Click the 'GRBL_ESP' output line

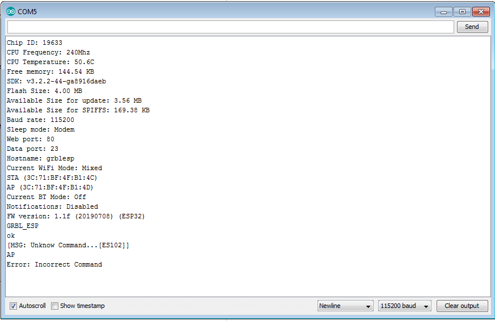[23, 226]
